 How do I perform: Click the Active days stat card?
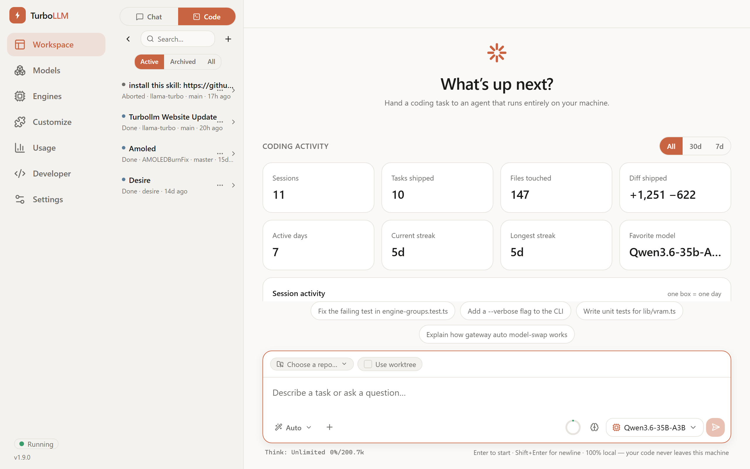318,245
